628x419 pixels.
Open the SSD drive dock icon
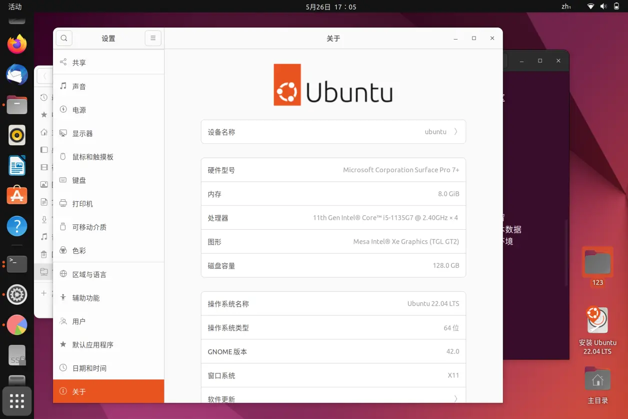click(17, 355)
